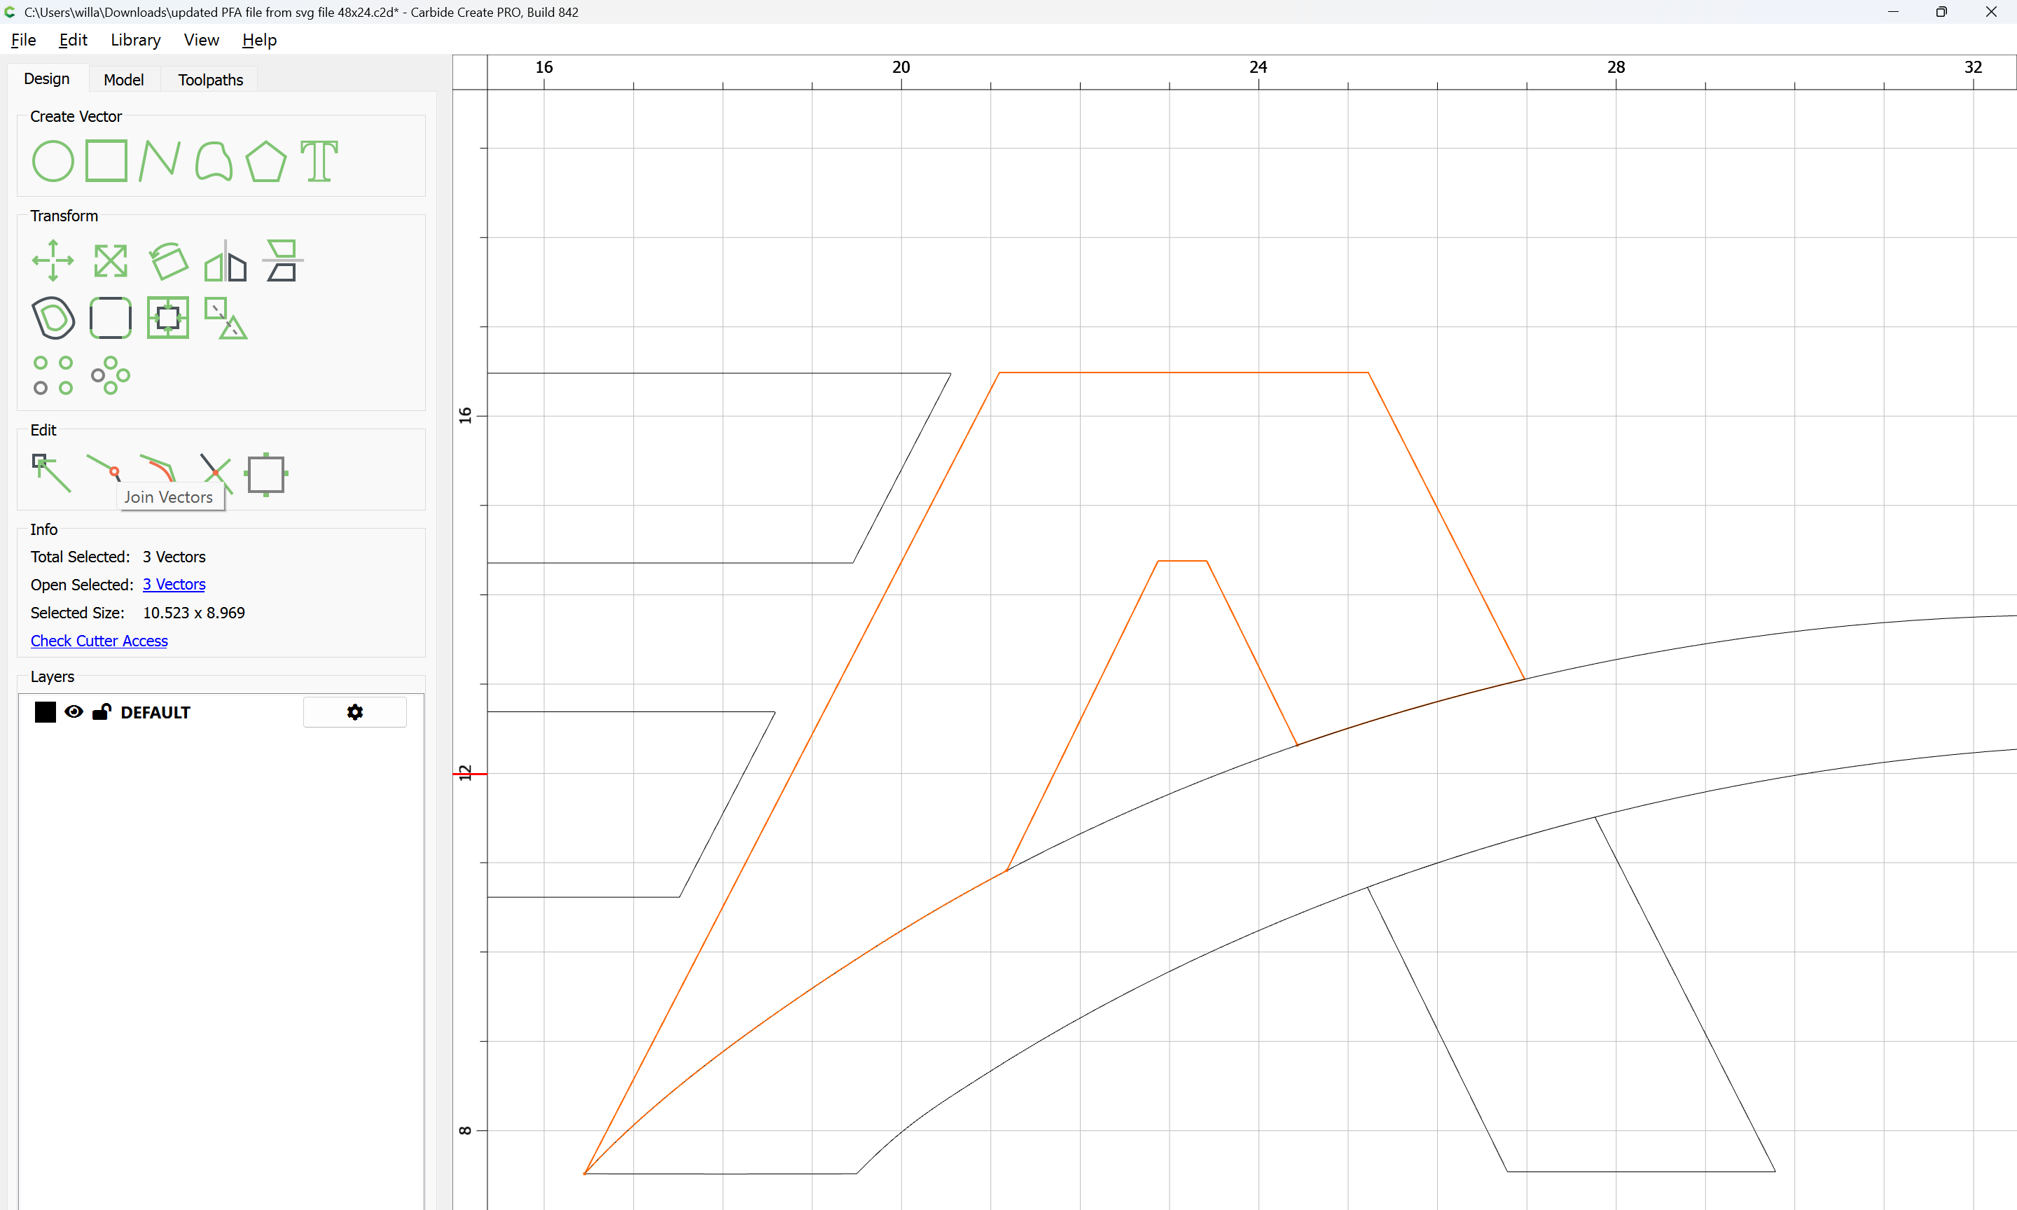This screenshot has width=2017, height=1210.
Task: Choose the Polyline vector tool
Action: 159,160
